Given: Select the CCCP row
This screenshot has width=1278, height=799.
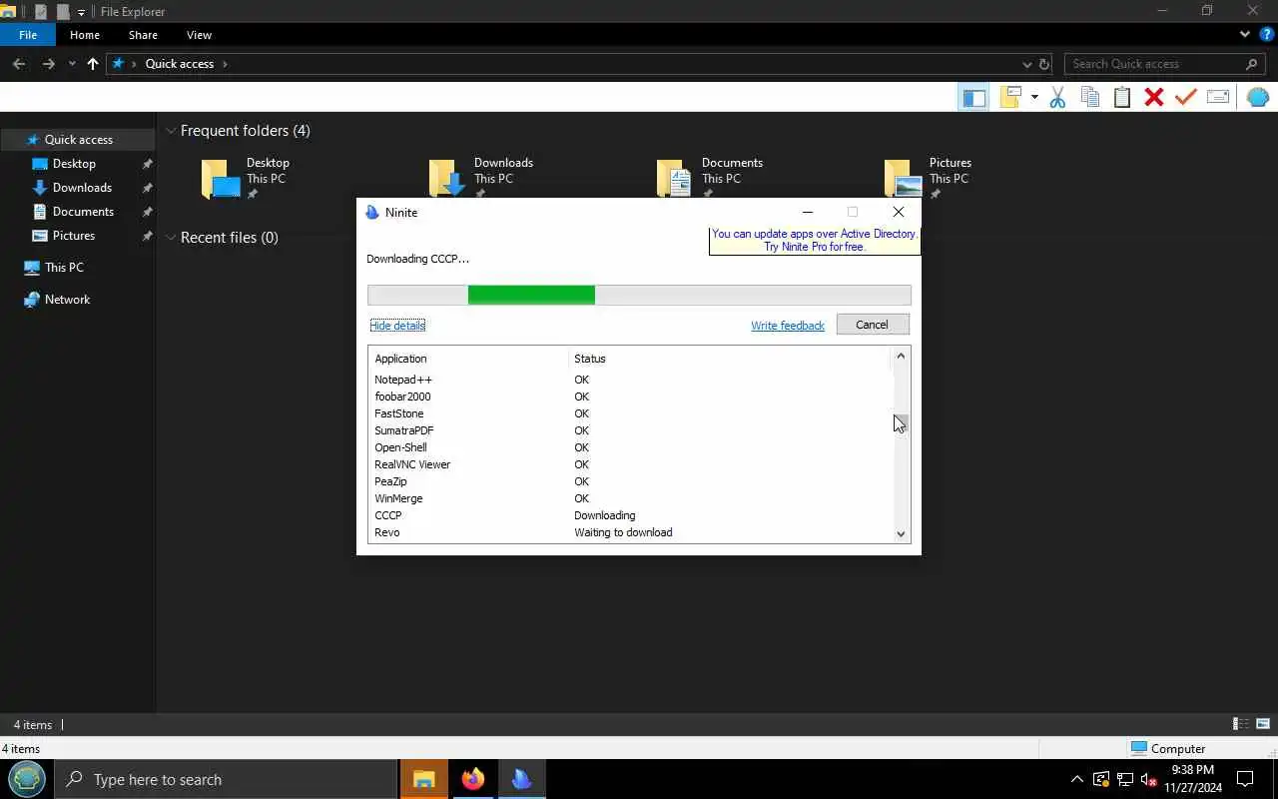Looking at the screenshot, I should point(629,515).
